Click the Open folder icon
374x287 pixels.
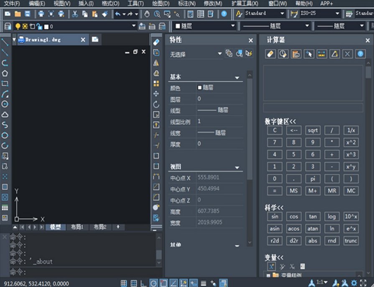coord(18,14)
